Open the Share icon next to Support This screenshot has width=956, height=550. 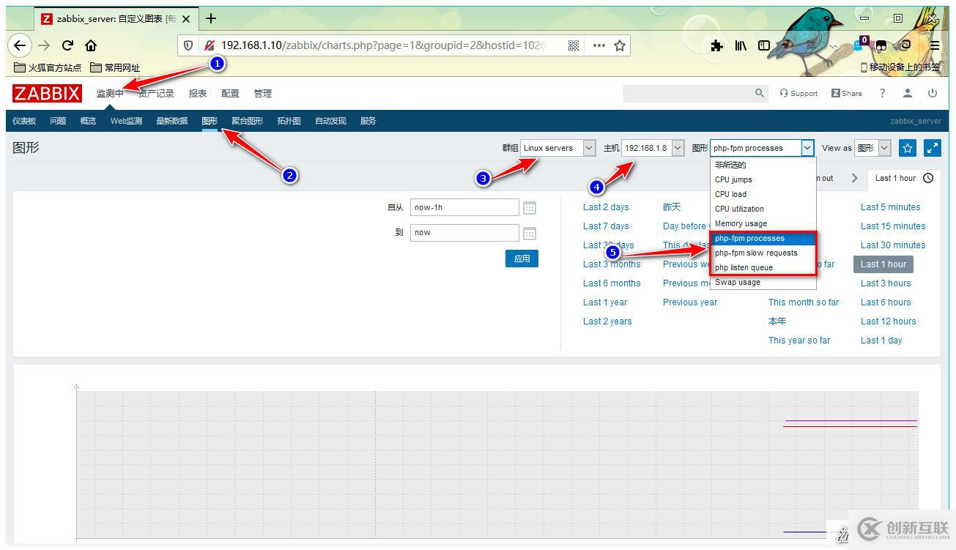pos(846,93)
